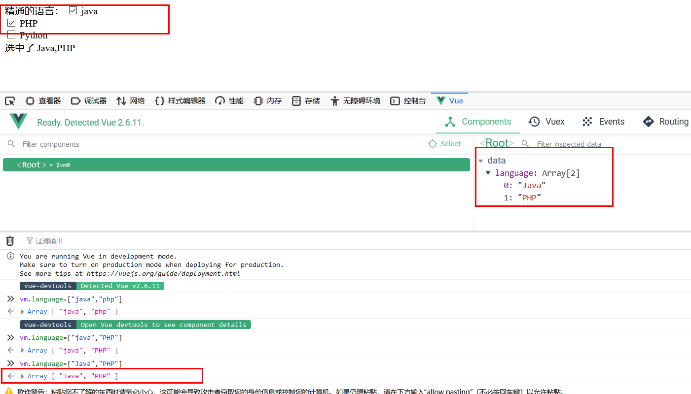The image size is (691, 394).
Task: Open the vuejs.org deployment guide link
Action: pyautogui.click(x=163, y=273)
